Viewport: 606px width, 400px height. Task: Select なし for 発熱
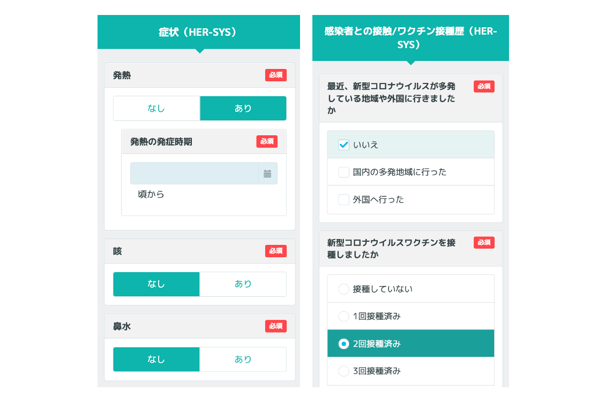pos(156,109)
